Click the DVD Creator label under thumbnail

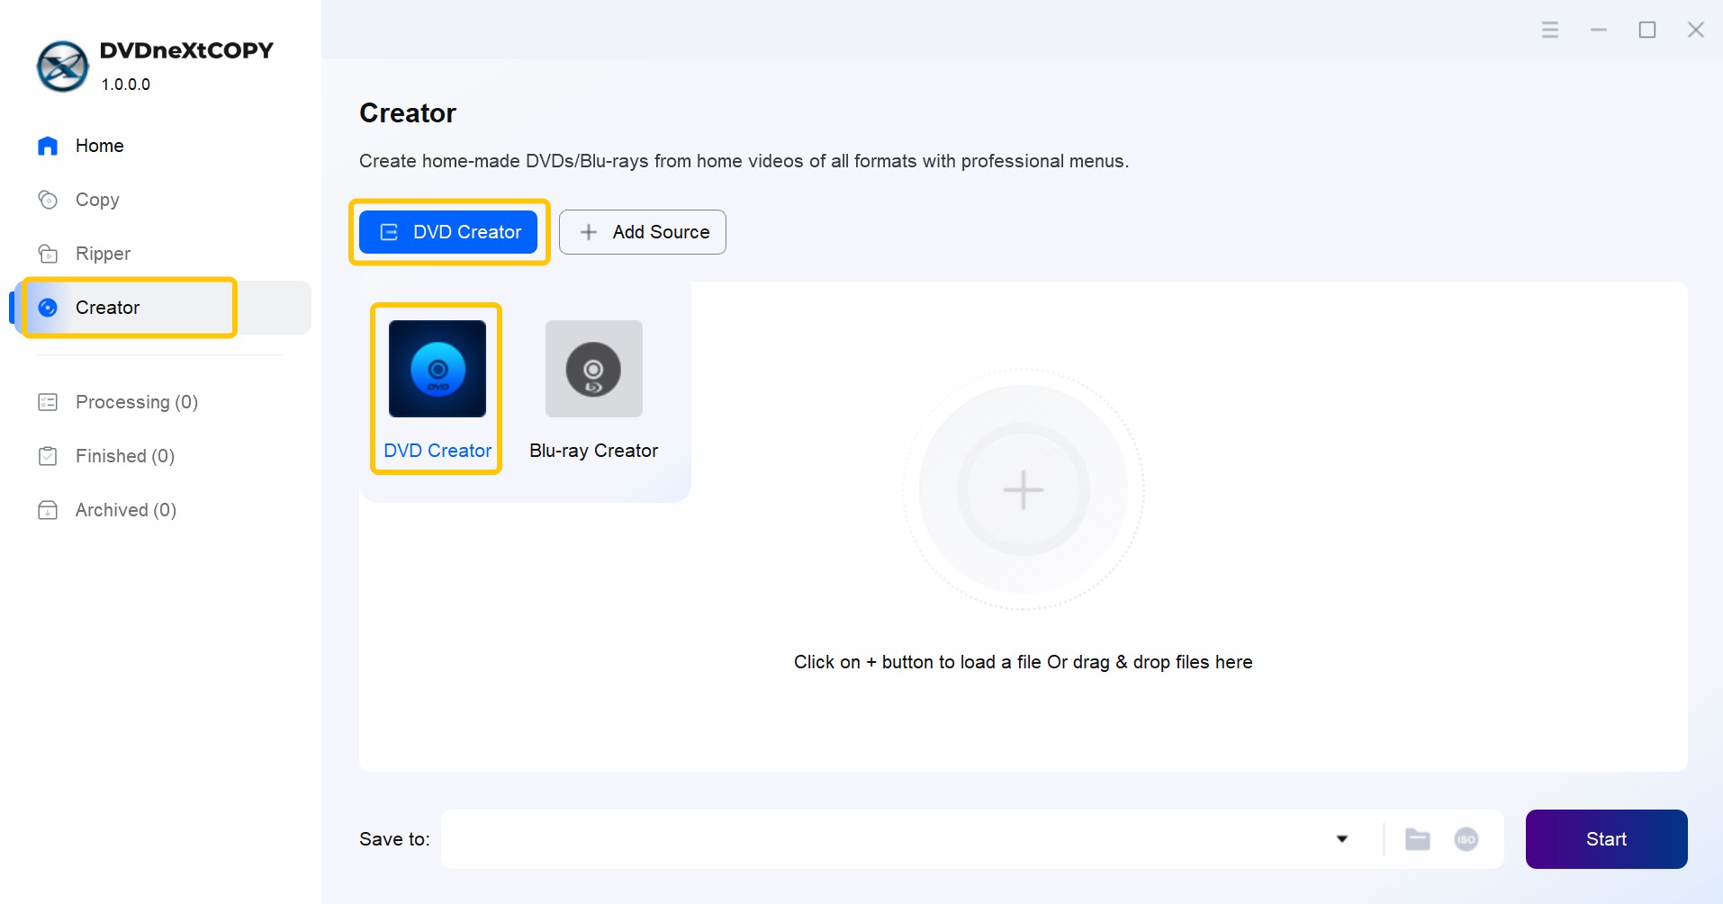(438, 451)
